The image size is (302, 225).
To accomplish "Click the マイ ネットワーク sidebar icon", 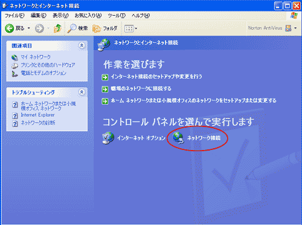I will point(14,57).
